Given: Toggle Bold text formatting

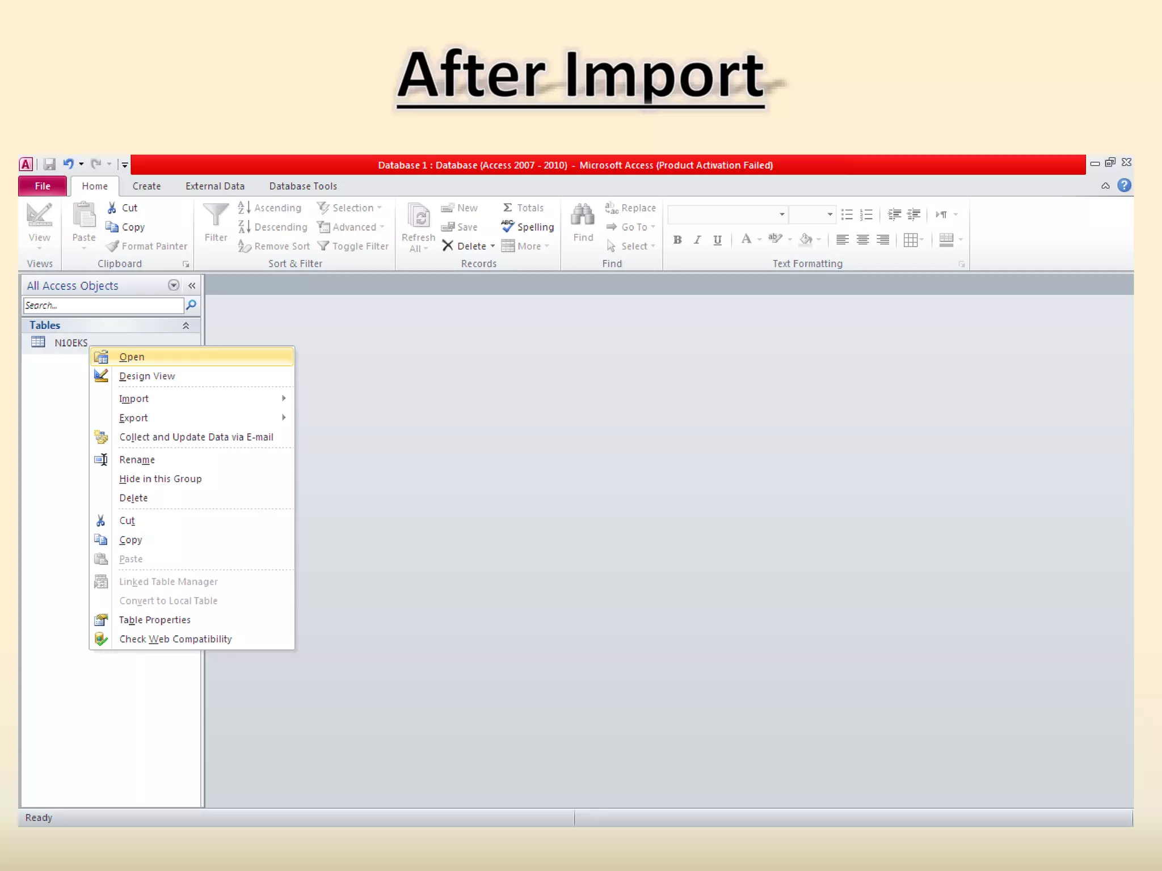Looking at the screenshot, I should pos(677,240).
